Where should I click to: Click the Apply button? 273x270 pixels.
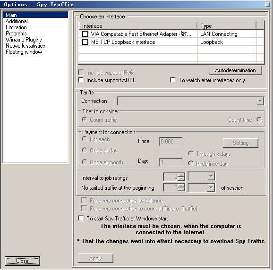point(95,258)
